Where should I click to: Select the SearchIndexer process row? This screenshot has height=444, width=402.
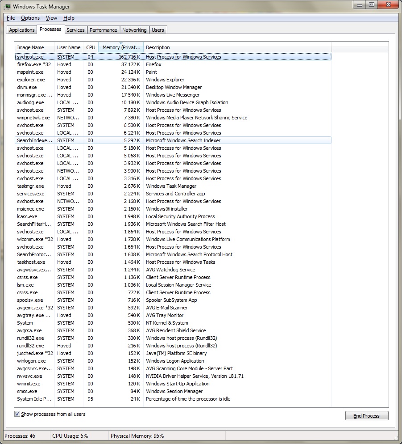[x=173, y=140]
